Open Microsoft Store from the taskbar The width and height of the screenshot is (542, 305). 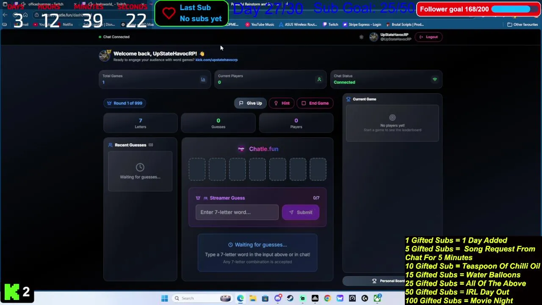click(x=265, y=298)
